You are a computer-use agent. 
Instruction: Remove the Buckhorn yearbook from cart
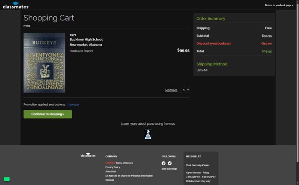coord(171,90)
